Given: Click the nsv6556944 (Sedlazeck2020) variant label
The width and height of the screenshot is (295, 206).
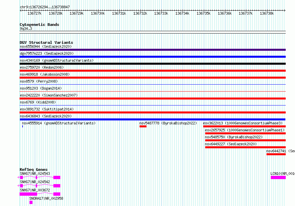Looking at the screenshot, I should point(46,46).
